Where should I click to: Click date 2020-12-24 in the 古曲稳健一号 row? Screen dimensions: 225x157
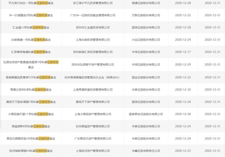point(183,40)
